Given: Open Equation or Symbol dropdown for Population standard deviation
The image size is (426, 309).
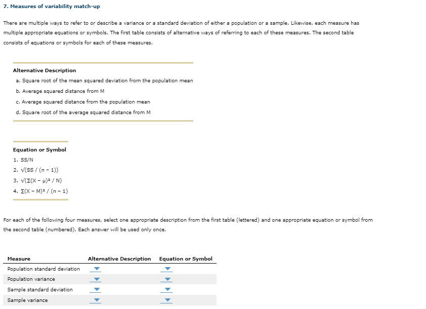Looking at the screenshot, I should click(x=166, y=269).
